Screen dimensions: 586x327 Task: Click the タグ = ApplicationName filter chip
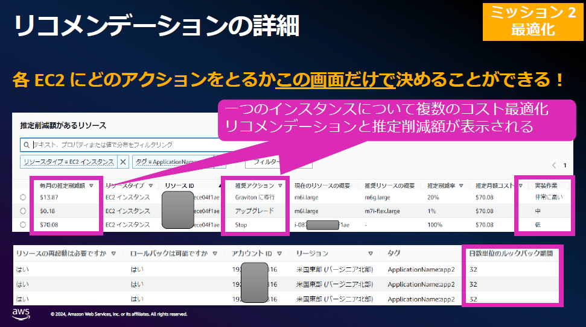(173, 162)
